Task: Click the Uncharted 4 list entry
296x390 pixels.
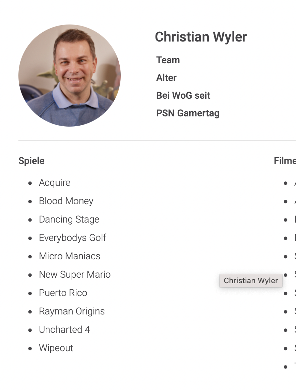Action: pyautogui.click(x=64, y=330)
